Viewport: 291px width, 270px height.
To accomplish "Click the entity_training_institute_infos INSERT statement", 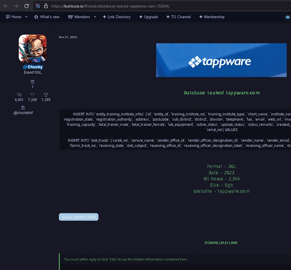I will pos(177,122).
